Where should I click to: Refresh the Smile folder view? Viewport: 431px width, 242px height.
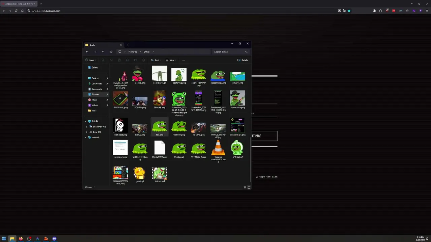[111, 52]
